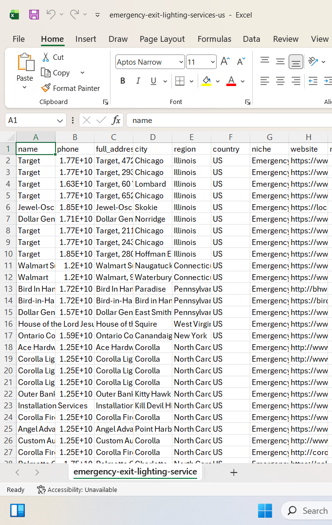Viewport: 332px width, 525px height.
Task: Click Increase Font Size icon
Action: [x=225, y=62]
